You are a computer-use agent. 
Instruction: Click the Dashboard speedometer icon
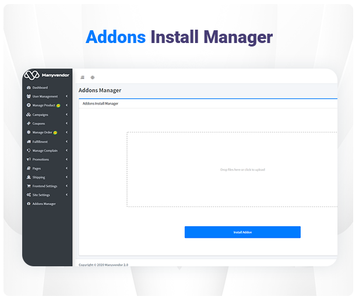pos(29,88)
